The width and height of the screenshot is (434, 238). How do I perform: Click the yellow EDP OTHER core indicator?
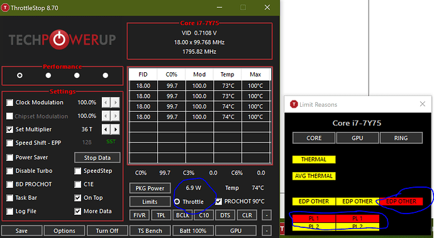coord(314,202)
